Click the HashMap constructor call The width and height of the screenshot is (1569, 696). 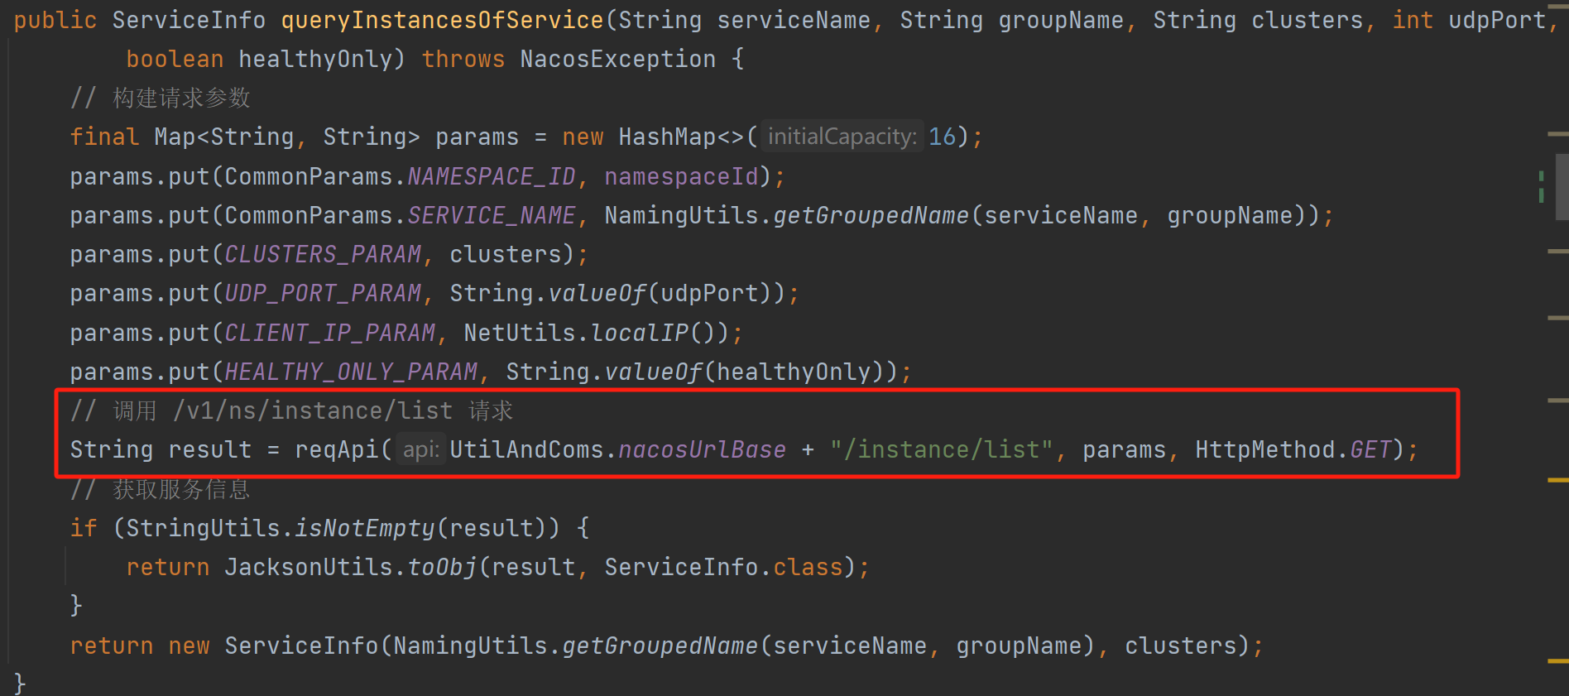[680, 137]
